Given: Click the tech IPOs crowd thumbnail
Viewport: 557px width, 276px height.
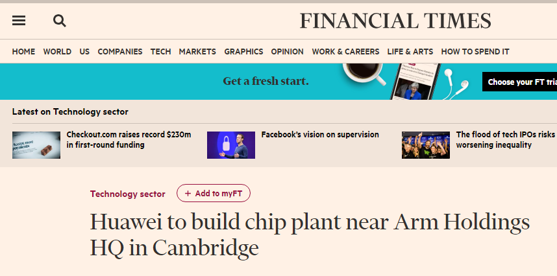Looking at the screenshot, I should pos(425,145).
